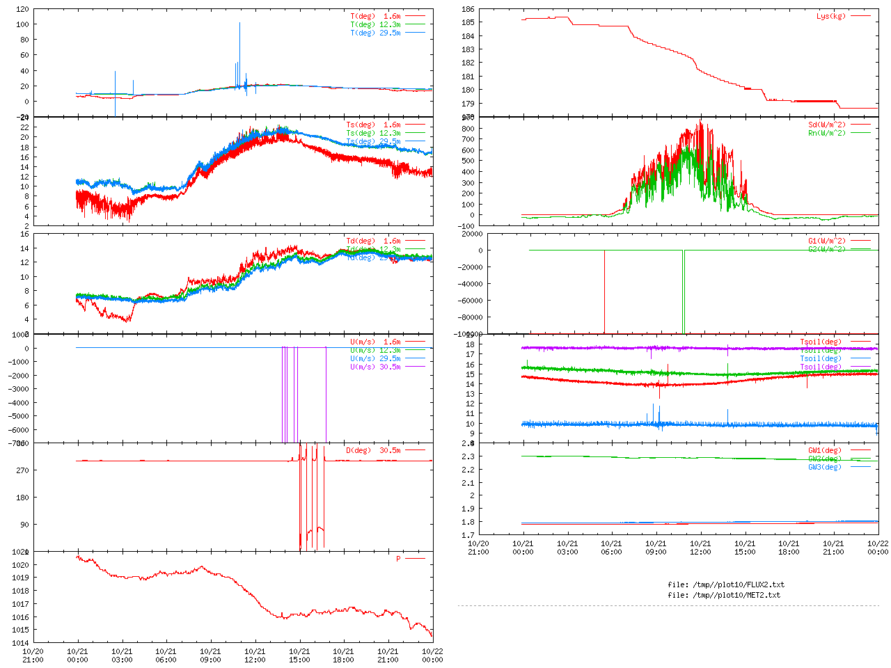Click the G1(W/m^2) legend label
The width and height of the screenshot is (891, 668).
point(826,241)
